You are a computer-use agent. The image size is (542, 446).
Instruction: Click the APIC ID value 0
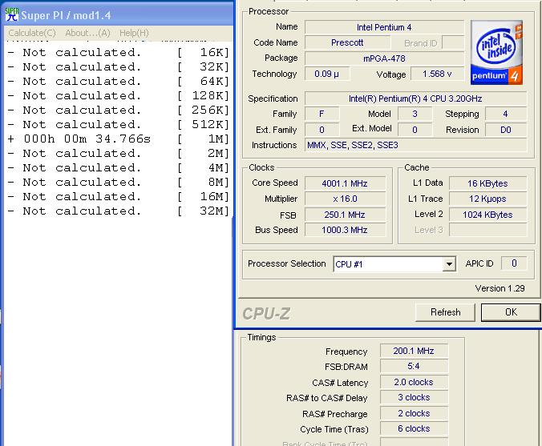[x=514, y=263]
